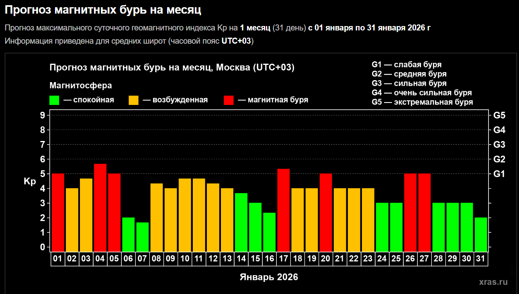Click the red bar for day 05
The height and width of the screenshot is (294, 519).
click(x=114, y=213)
